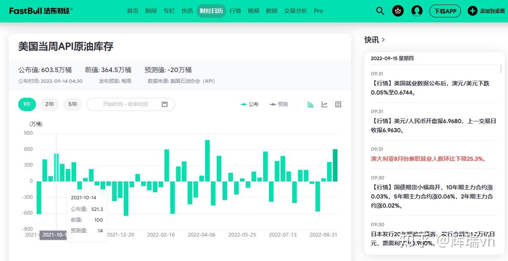Click the 2022-04-06 axis label

click(x=201, y=234)
